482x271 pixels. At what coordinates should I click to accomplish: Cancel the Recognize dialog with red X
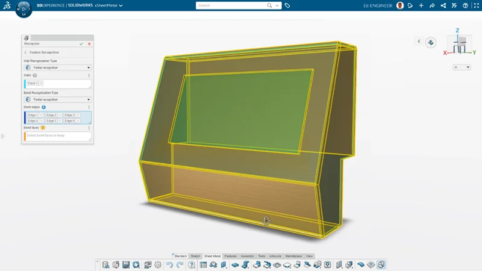tap(89, 43)
